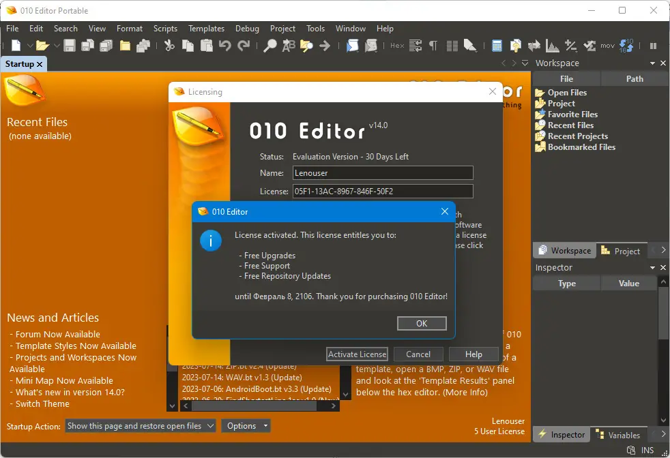Viewport: 670px width, 458px height.
Task: Switch to the Project tab in Workspace panel
Action: (620, 251)
